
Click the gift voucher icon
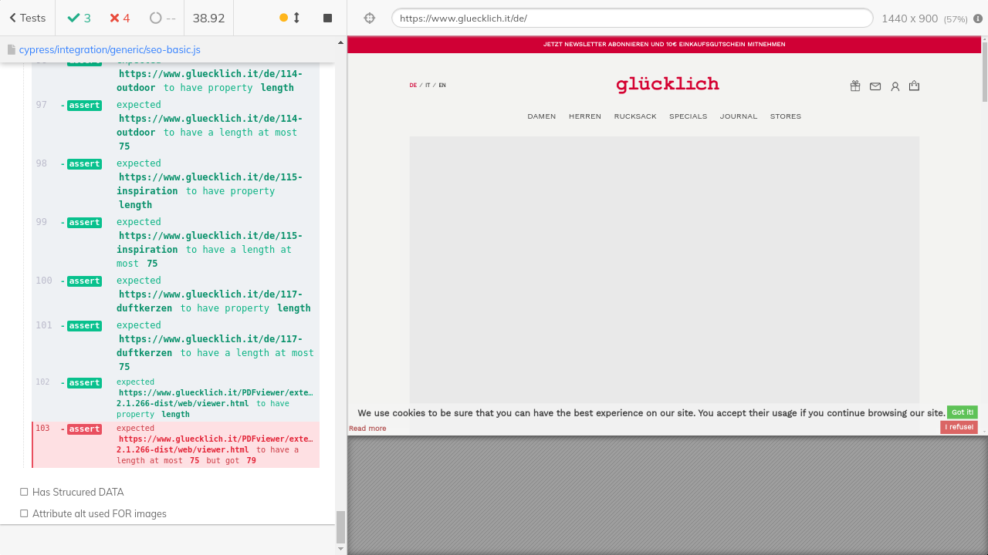[855, 86]
